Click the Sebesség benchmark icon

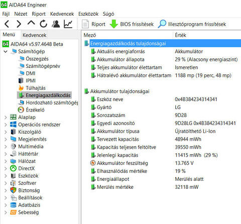tap(13, 212)
